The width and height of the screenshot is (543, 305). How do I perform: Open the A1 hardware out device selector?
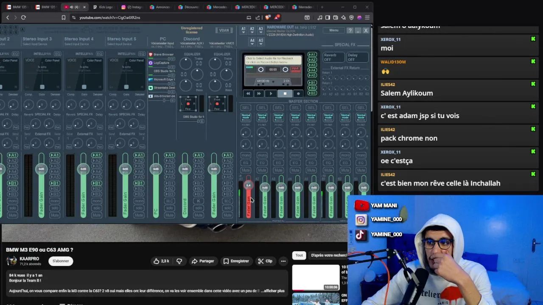tap(244, 29)
